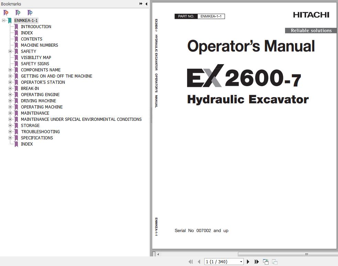Expand the SPECIFICATIONS bookmark
The width and height of the screenshot is (338, 266).
coord(10,138)
